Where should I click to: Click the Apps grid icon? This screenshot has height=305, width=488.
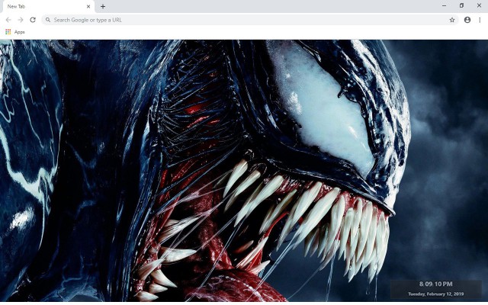click(8, 32)
